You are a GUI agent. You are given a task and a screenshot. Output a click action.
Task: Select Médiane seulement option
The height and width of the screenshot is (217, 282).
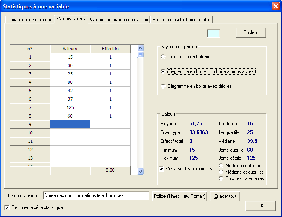point(221,166)
